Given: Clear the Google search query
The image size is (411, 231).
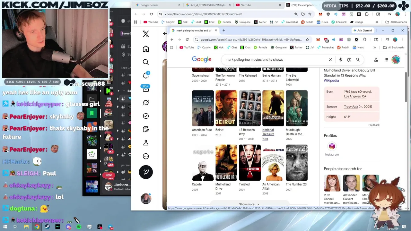Looking at the screenshot, I should pyautogui.click(x=330, y=60).
